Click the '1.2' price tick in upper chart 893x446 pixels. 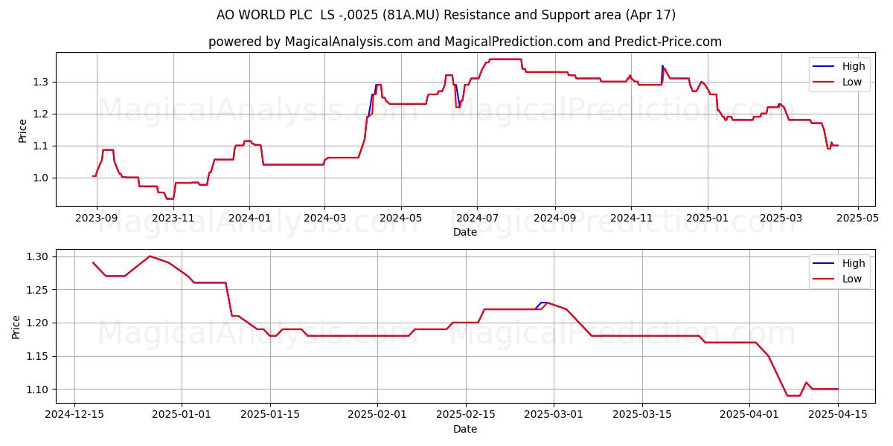tap(42, 114)
